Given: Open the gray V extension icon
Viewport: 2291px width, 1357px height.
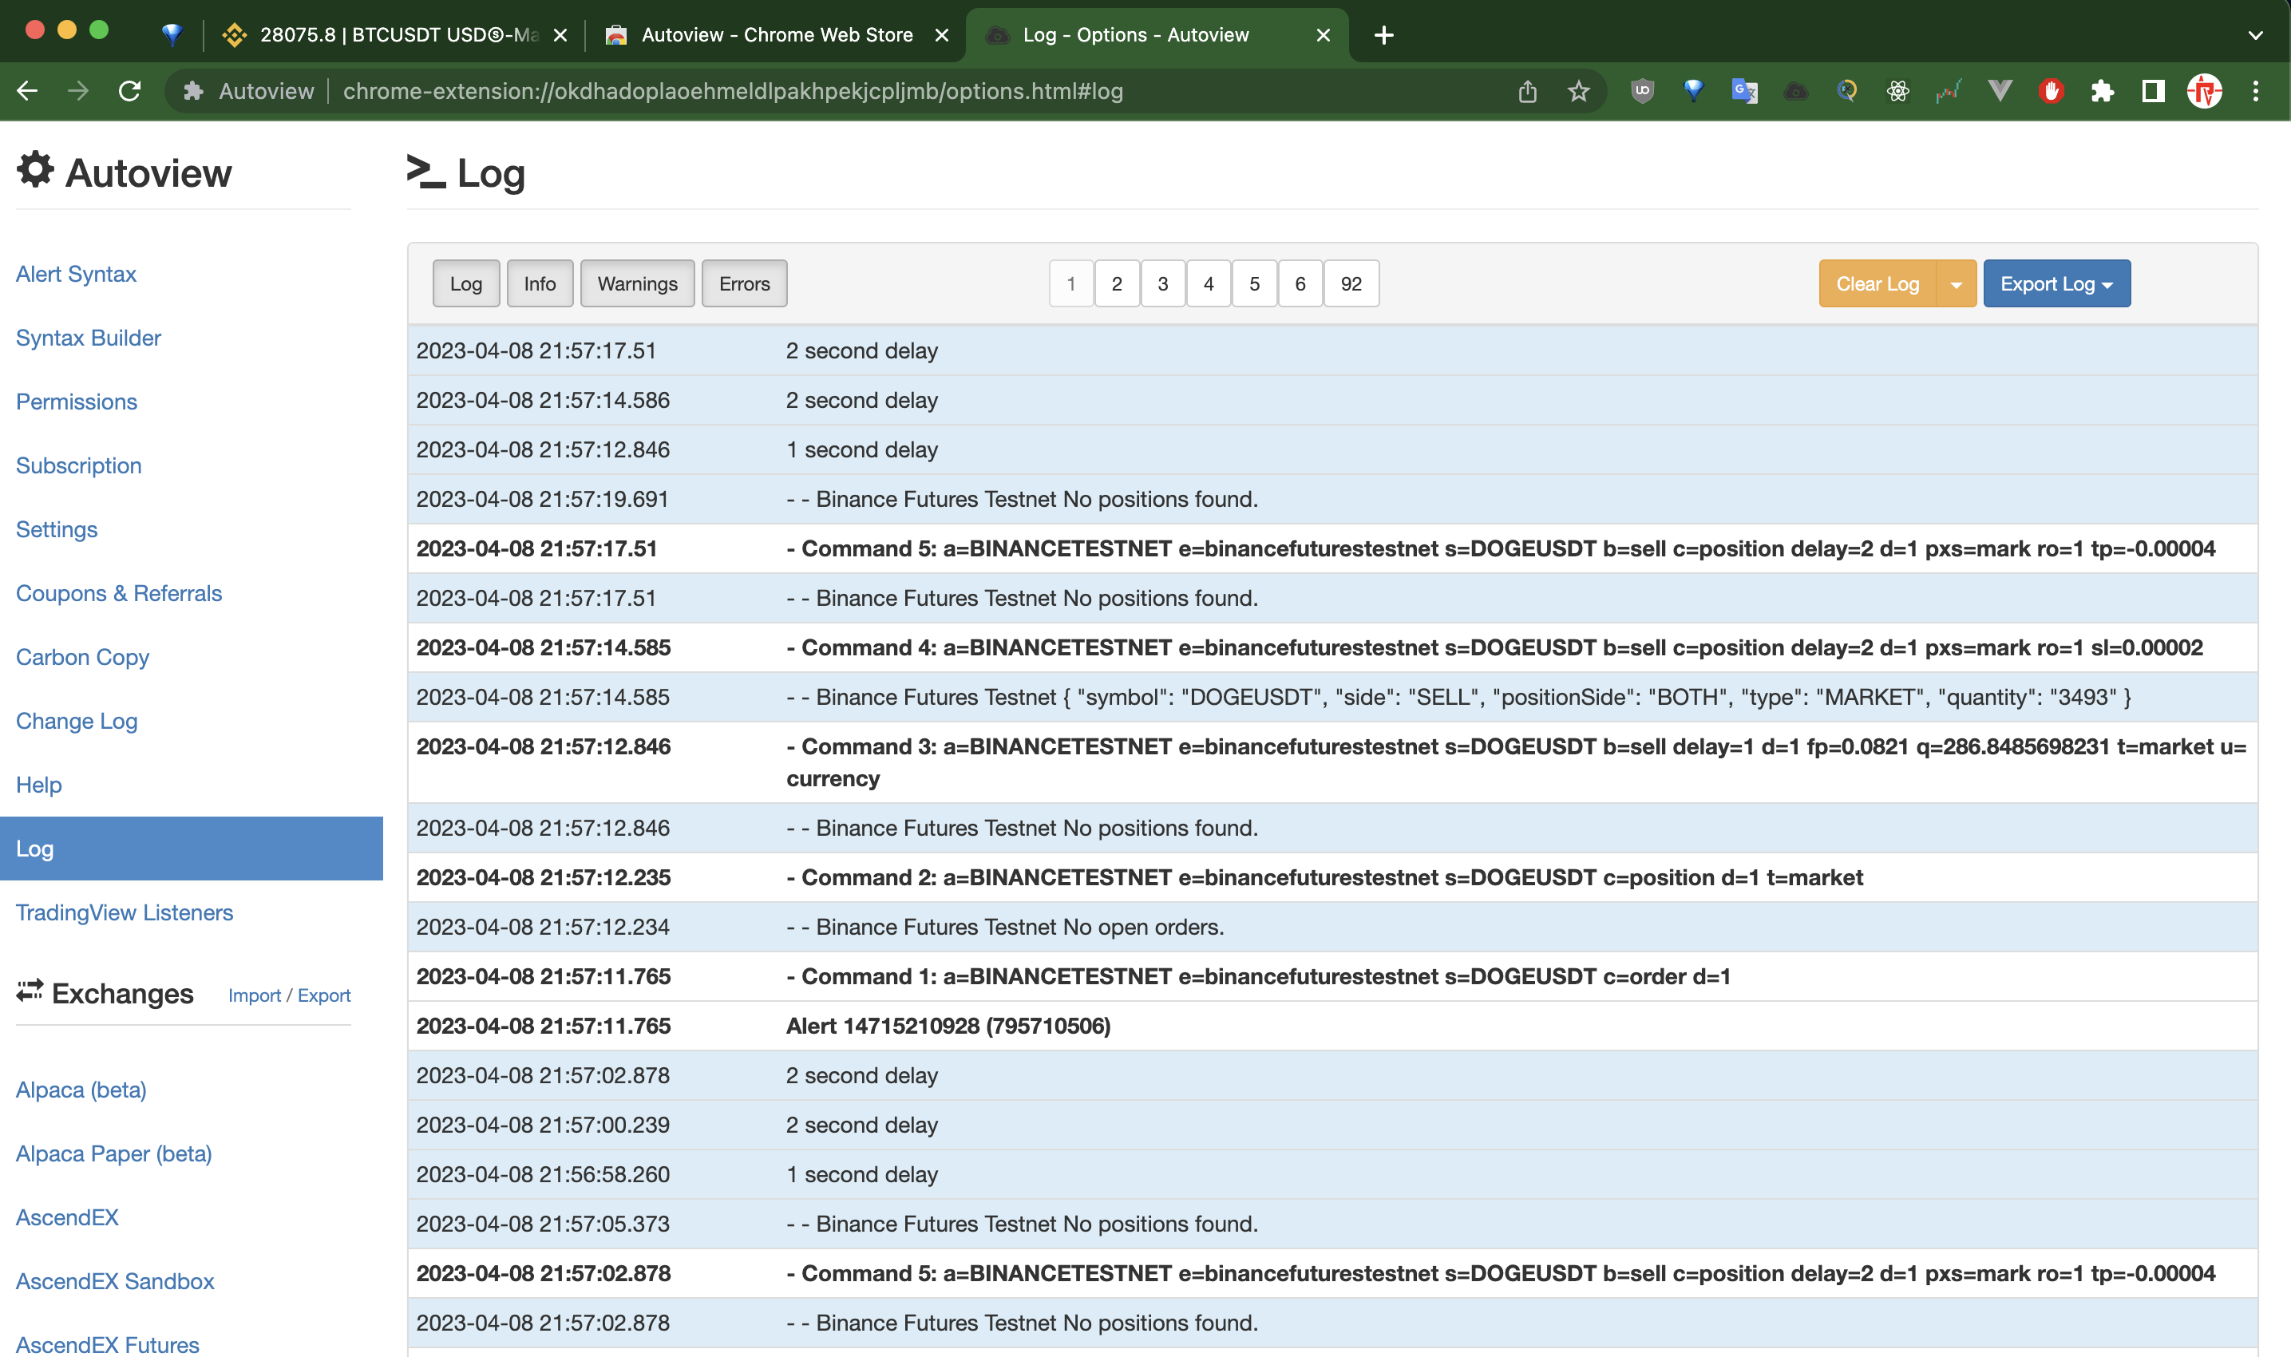Looking at the screenshot, I should [2000, 90].
